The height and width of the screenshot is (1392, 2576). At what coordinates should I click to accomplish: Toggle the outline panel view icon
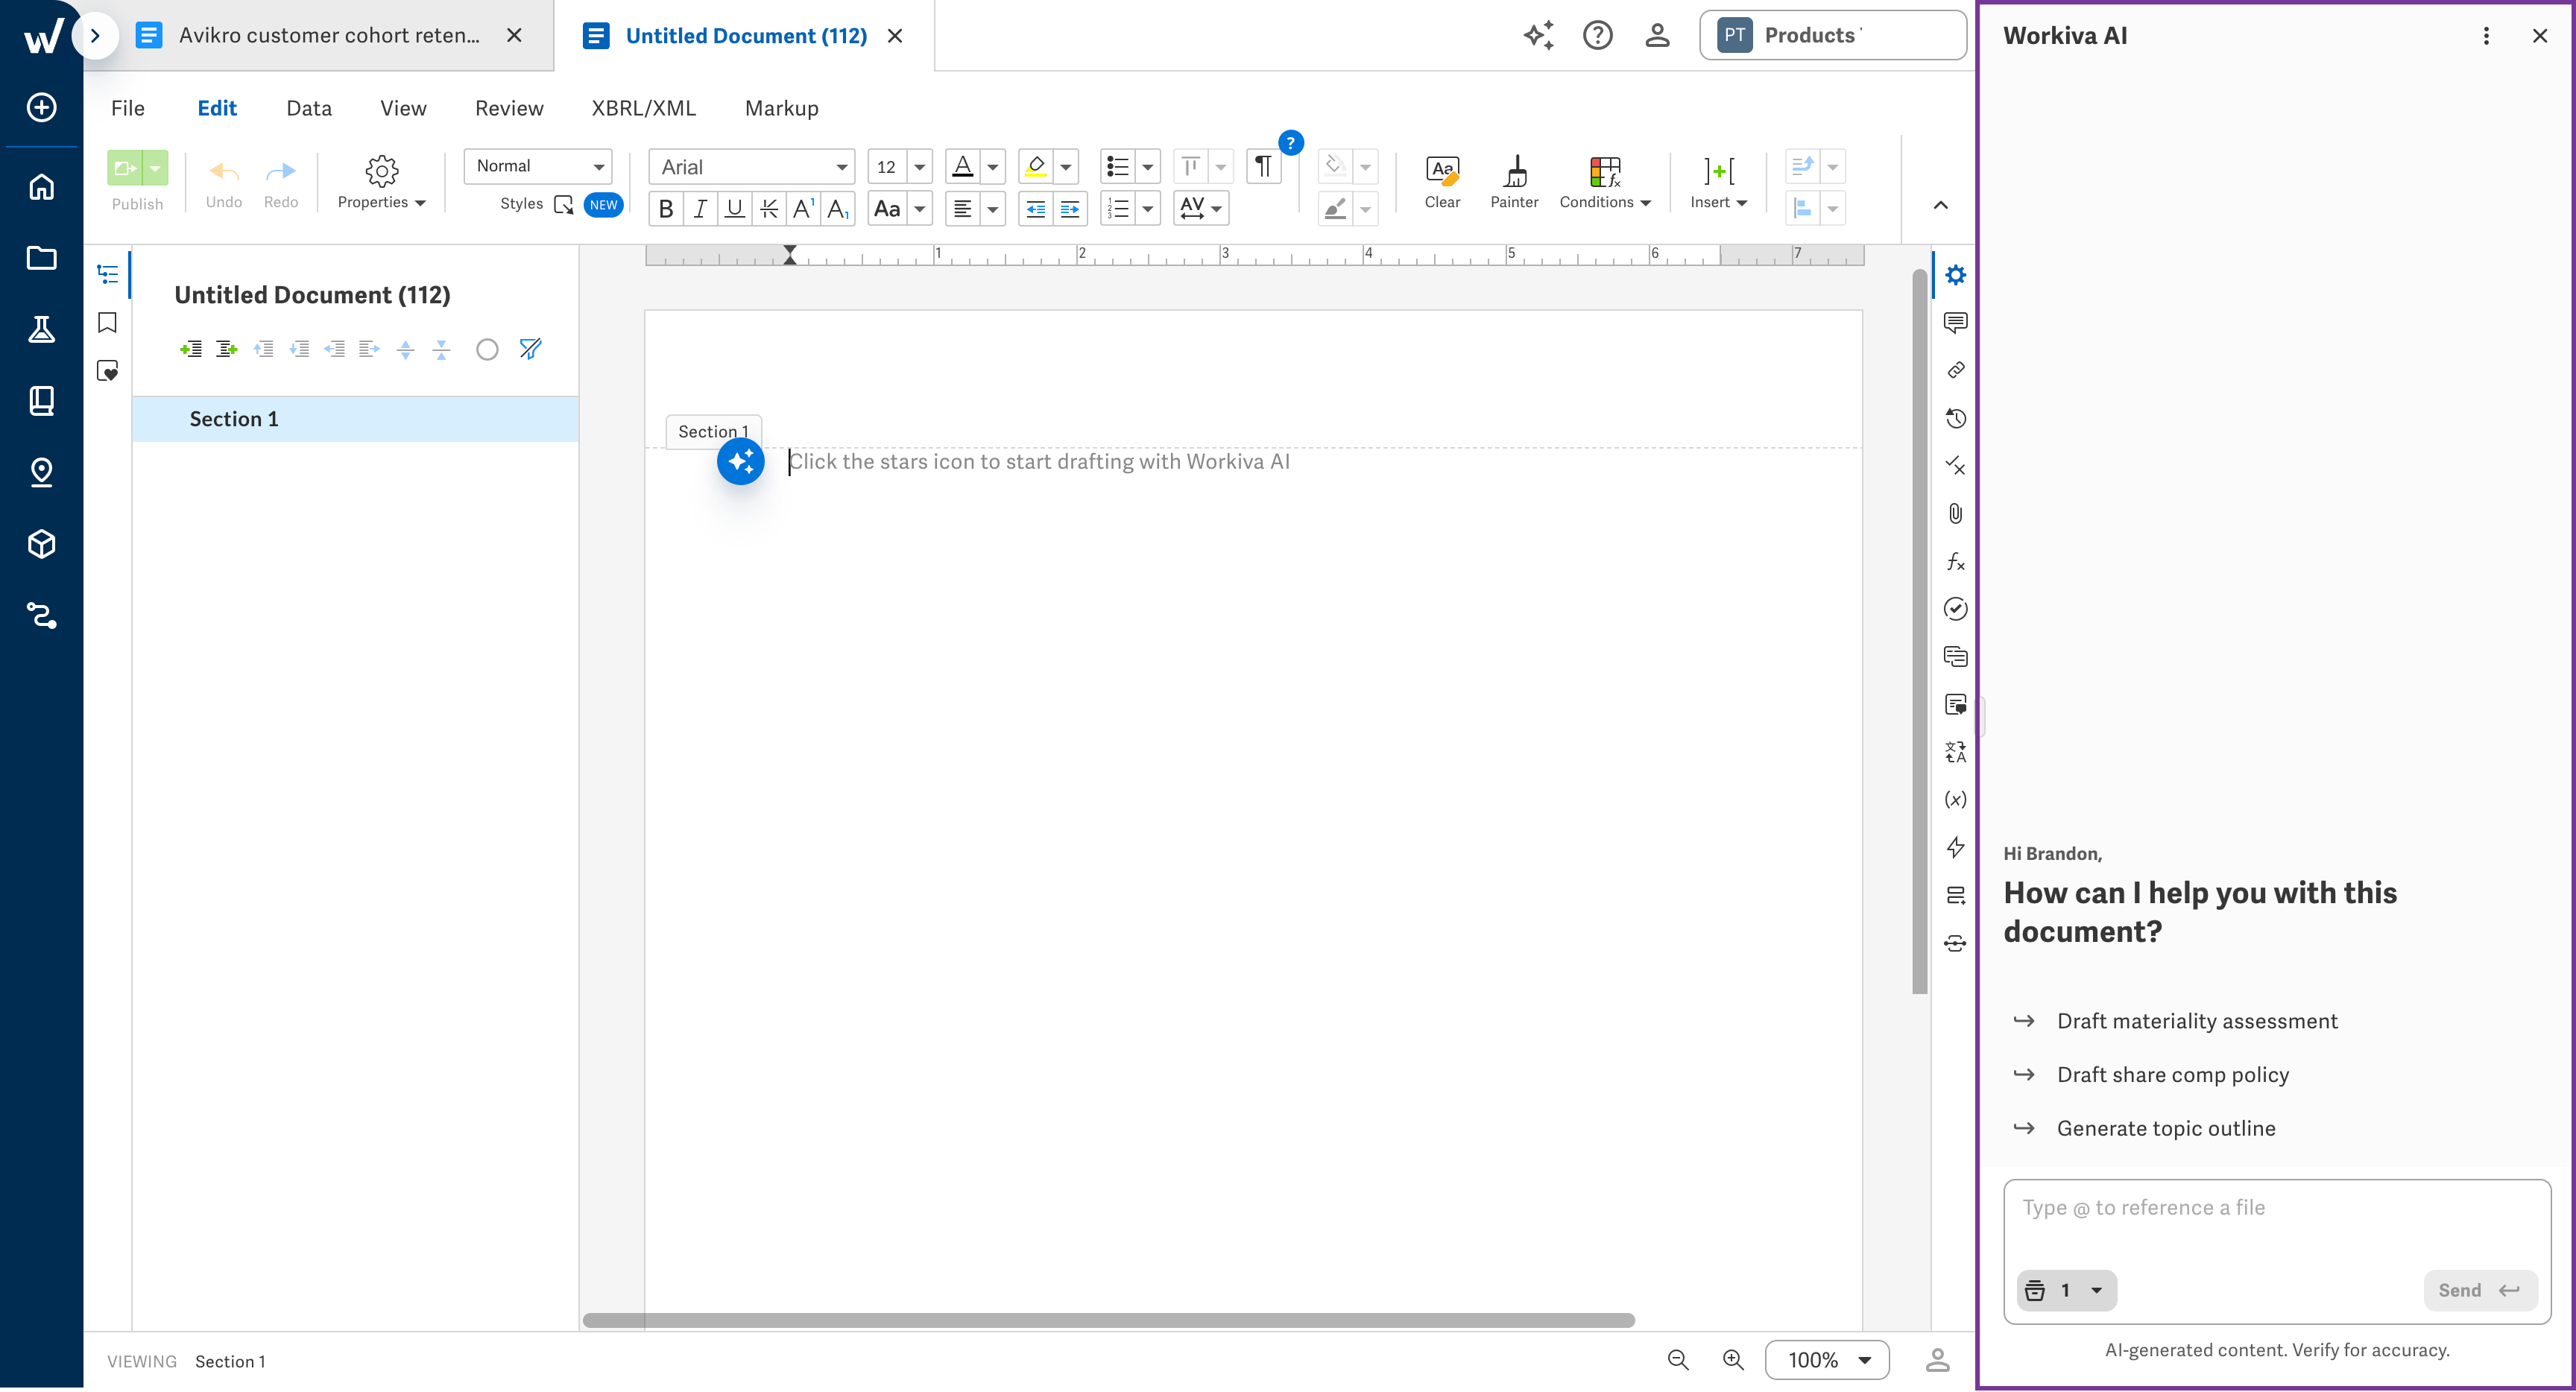point(107,274)
